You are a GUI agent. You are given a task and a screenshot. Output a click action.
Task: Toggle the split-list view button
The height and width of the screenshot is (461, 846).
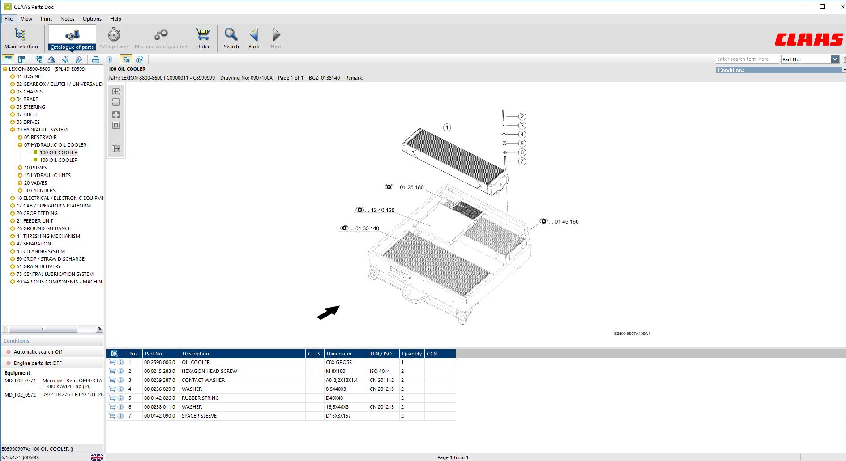(21, 59)
